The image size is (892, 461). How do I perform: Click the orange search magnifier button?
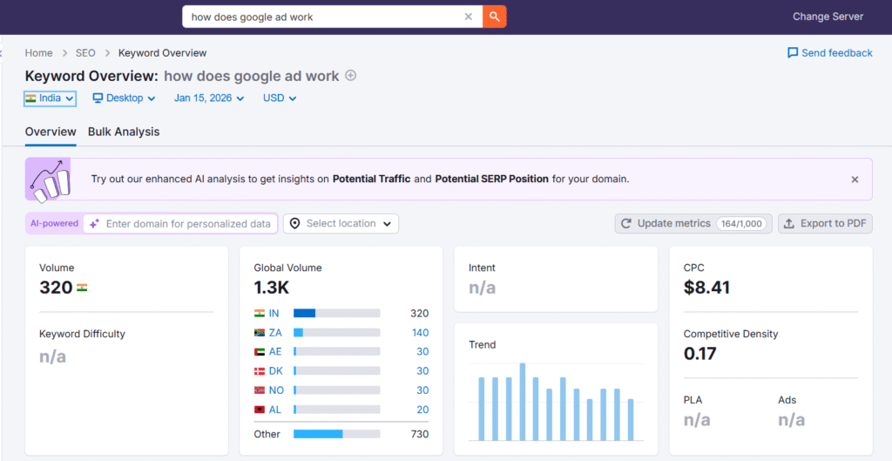(495, 17)
